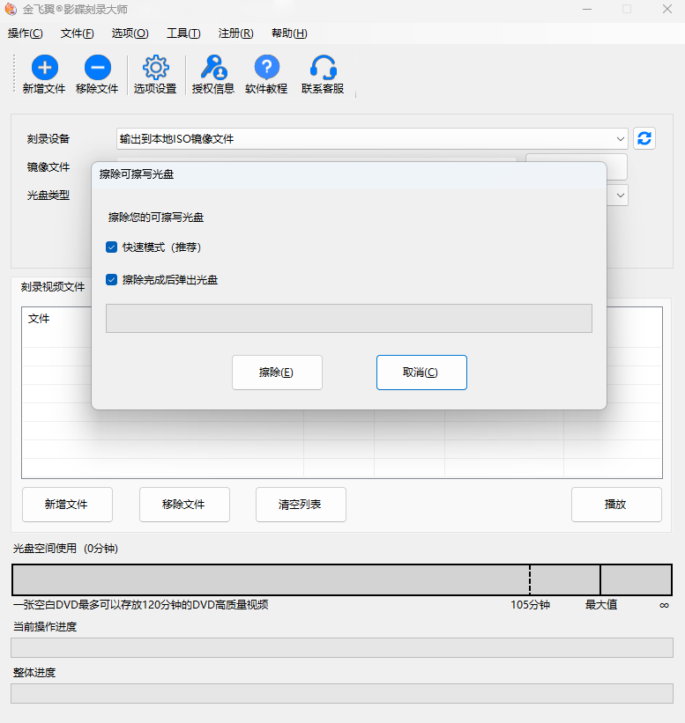Open the 选项(O) menu
685x723 pixels.
click(130, 33)
